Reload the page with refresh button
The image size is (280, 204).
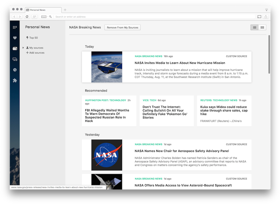coord(27,17)
